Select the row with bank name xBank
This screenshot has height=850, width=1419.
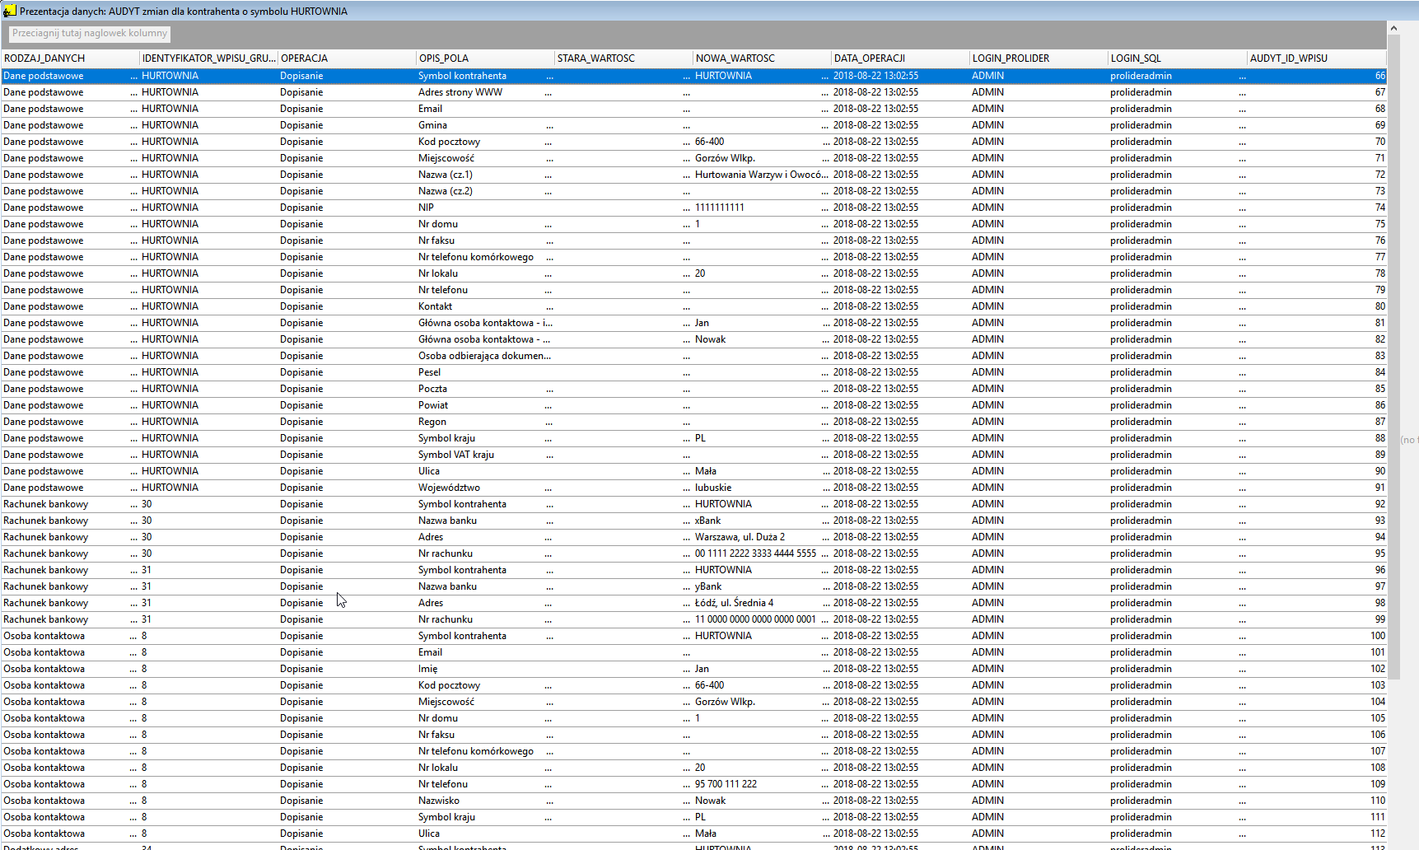pos(694,521)
